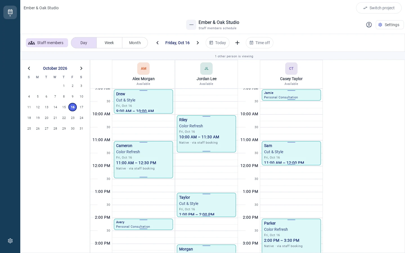The image size is (405, 253).
Task: Open the Settings button at top right
Action: (390, 25)
